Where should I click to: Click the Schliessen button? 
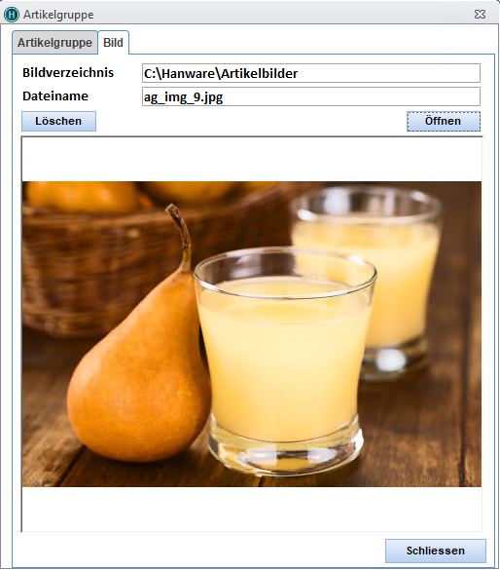tap(436, 551)
